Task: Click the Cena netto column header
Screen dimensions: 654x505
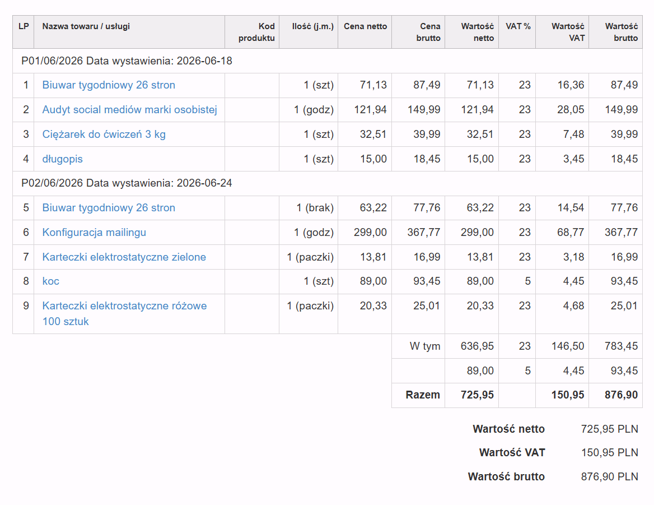Action: (366, 26)
